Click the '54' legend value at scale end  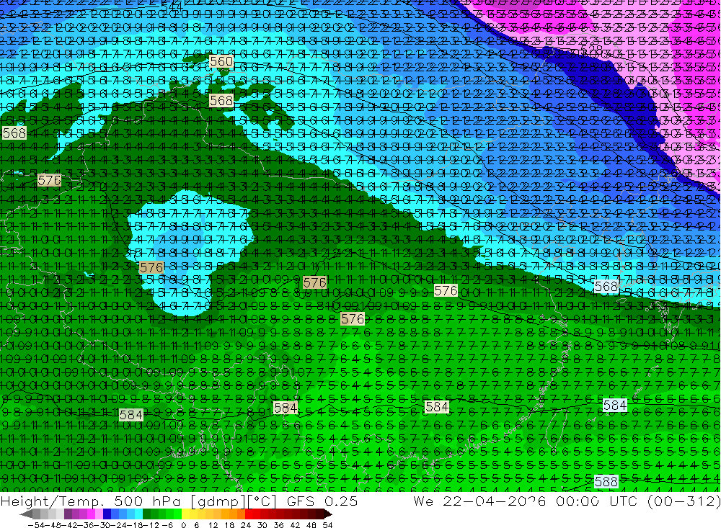point(327,525)
